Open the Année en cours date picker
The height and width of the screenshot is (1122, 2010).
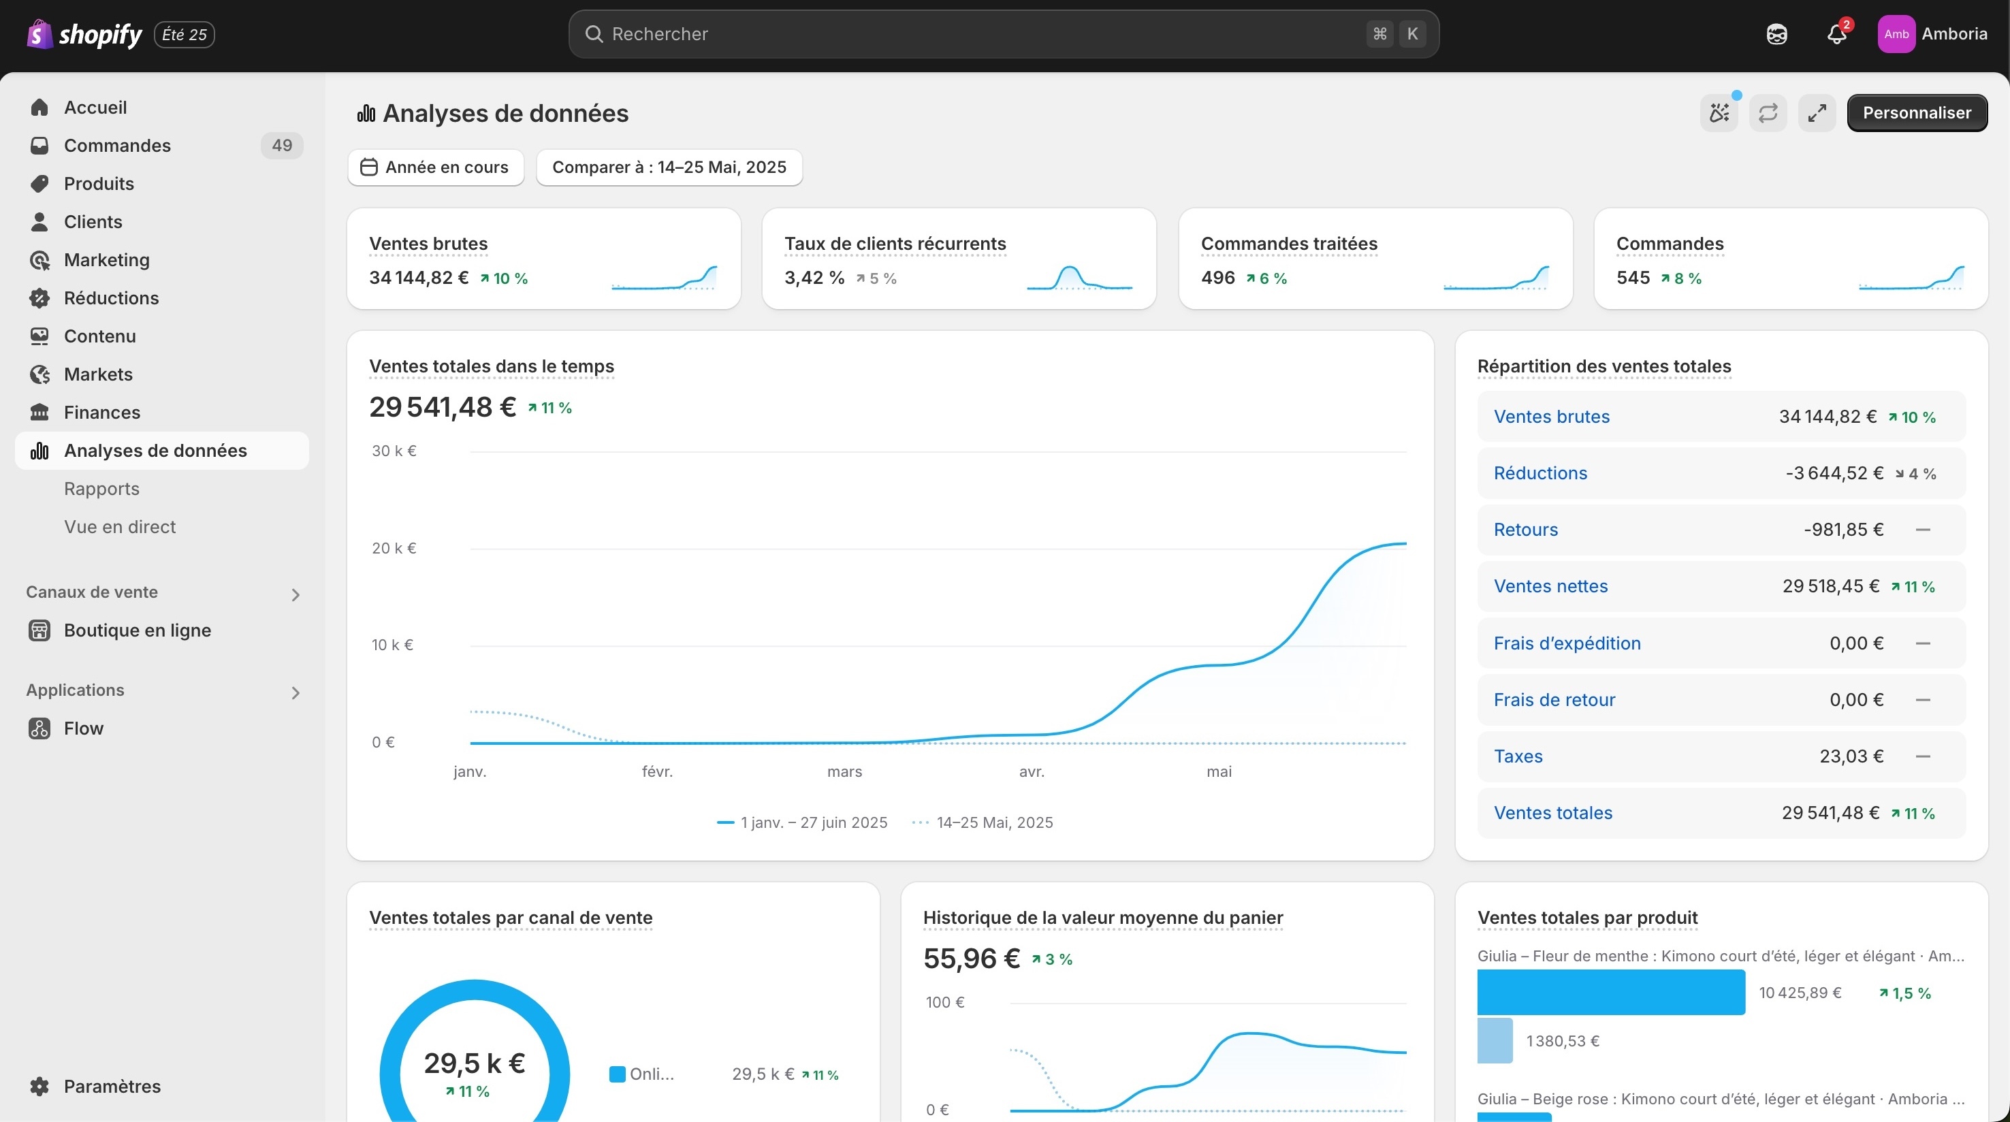click(x=435, y=167)
